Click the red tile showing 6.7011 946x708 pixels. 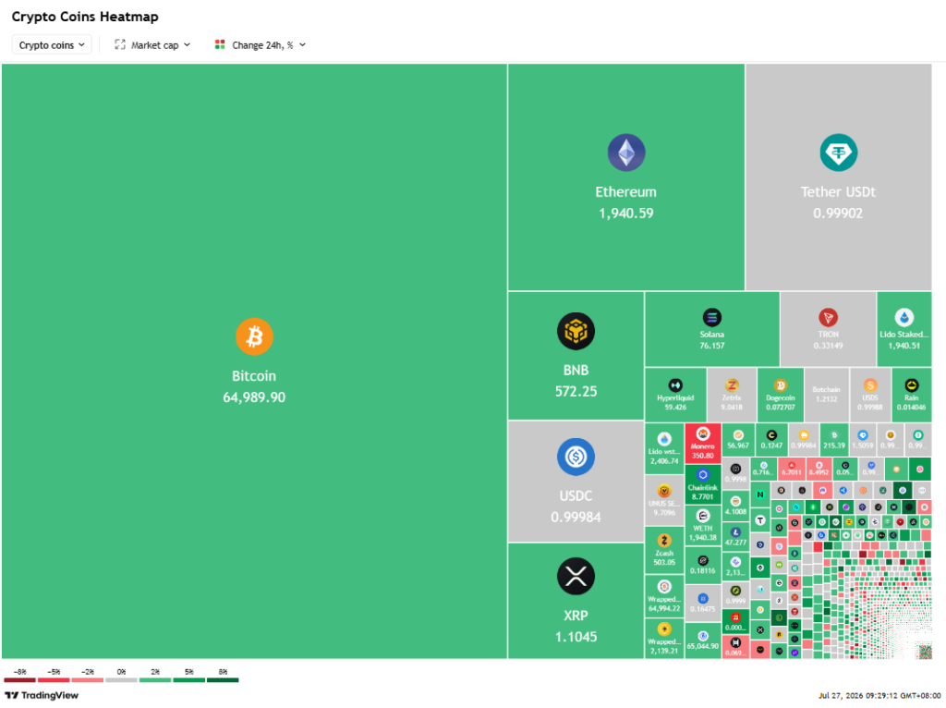[791, 469]
